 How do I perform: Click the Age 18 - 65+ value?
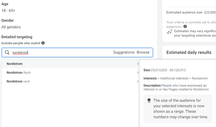coord(8,10)
